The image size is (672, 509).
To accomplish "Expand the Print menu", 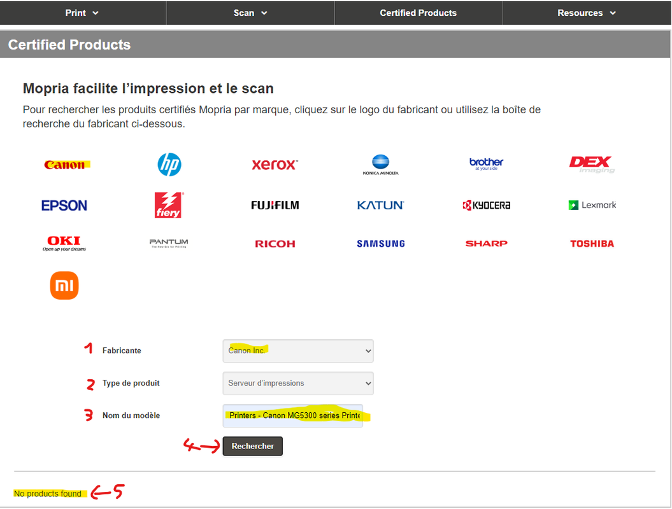I will point(82,13).
